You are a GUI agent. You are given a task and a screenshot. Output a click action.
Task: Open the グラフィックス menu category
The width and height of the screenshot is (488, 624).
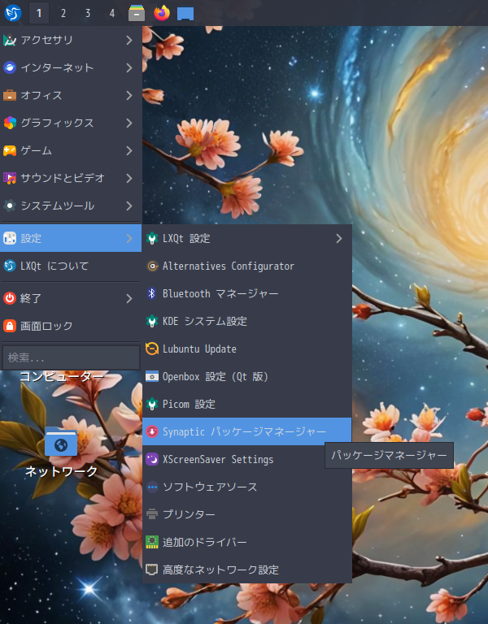71,123
